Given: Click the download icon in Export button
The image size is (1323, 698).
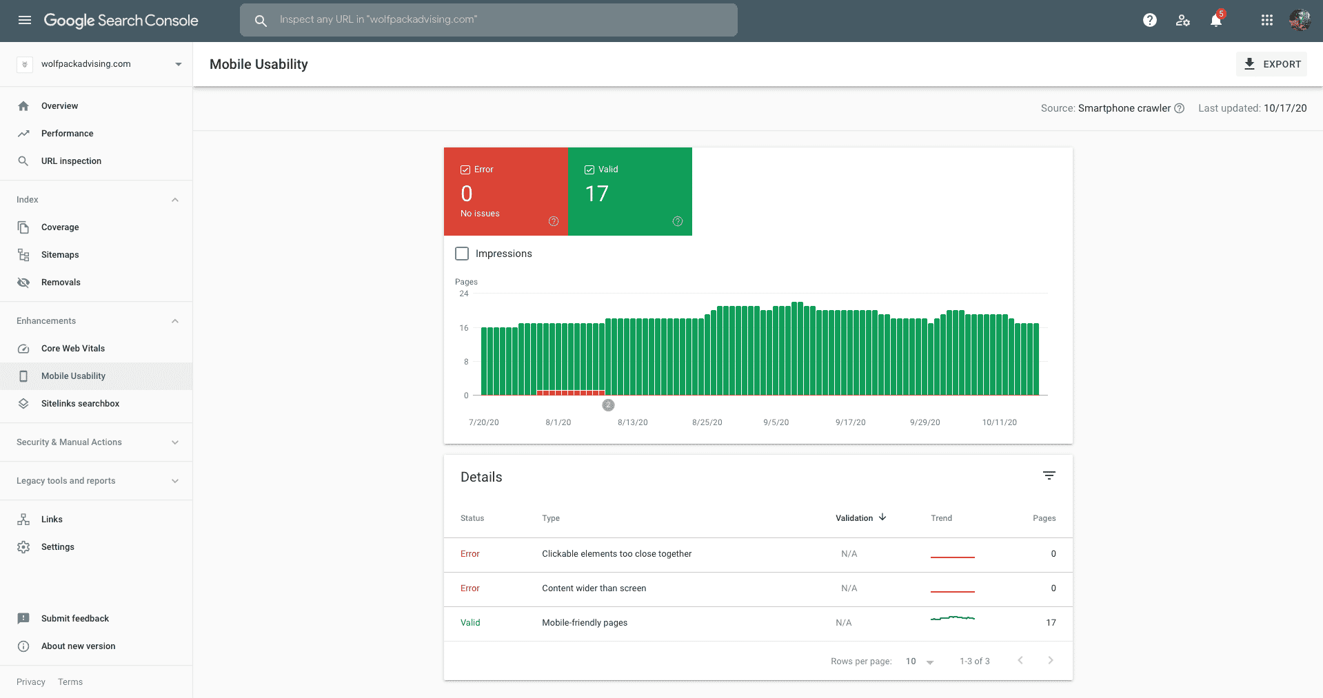Looking at the screenshot, I should click(x=1249, y=64).
